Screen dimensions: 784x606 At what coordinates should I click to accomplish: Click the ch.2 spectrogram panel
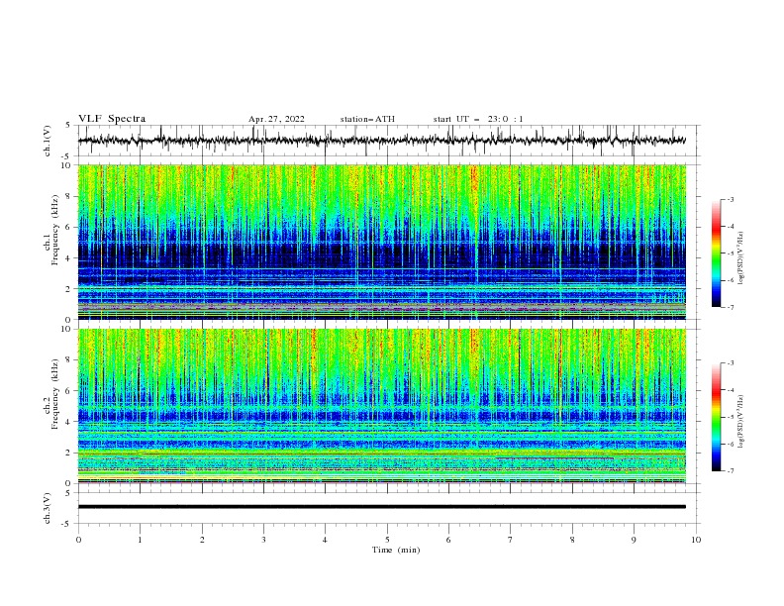click(x=381, y=406)
